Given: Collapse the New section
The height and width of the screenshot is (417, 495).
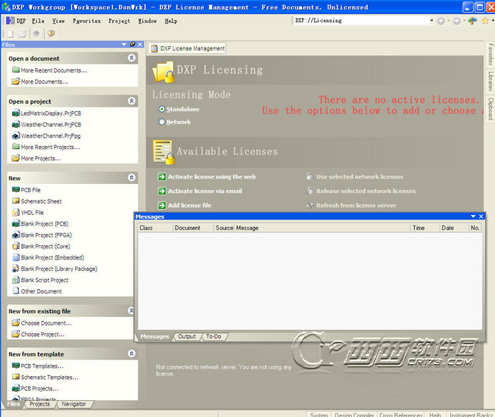Looking at the screenshot, I should (132, 177).
